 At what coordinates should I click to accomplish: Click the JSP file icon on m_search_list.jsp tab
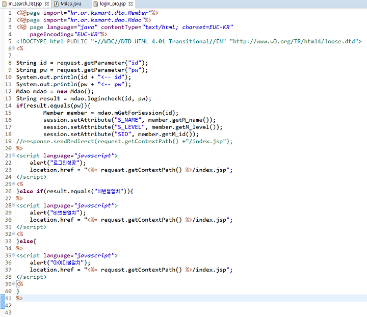pyautogui.click(x=4, y=4)
